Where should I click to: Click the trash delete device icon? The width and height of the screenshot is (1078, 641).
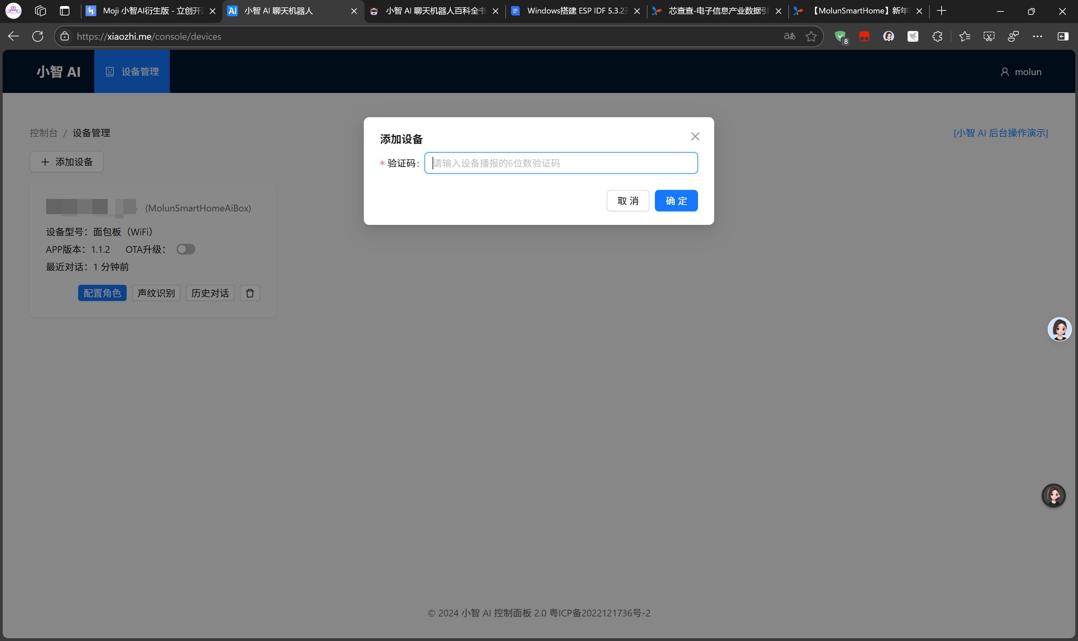point(250,293)
